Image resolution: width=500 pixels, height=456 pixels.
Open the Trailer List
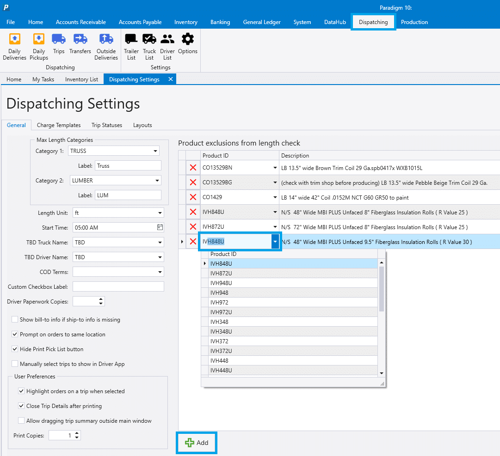click(x=131, y=44)
